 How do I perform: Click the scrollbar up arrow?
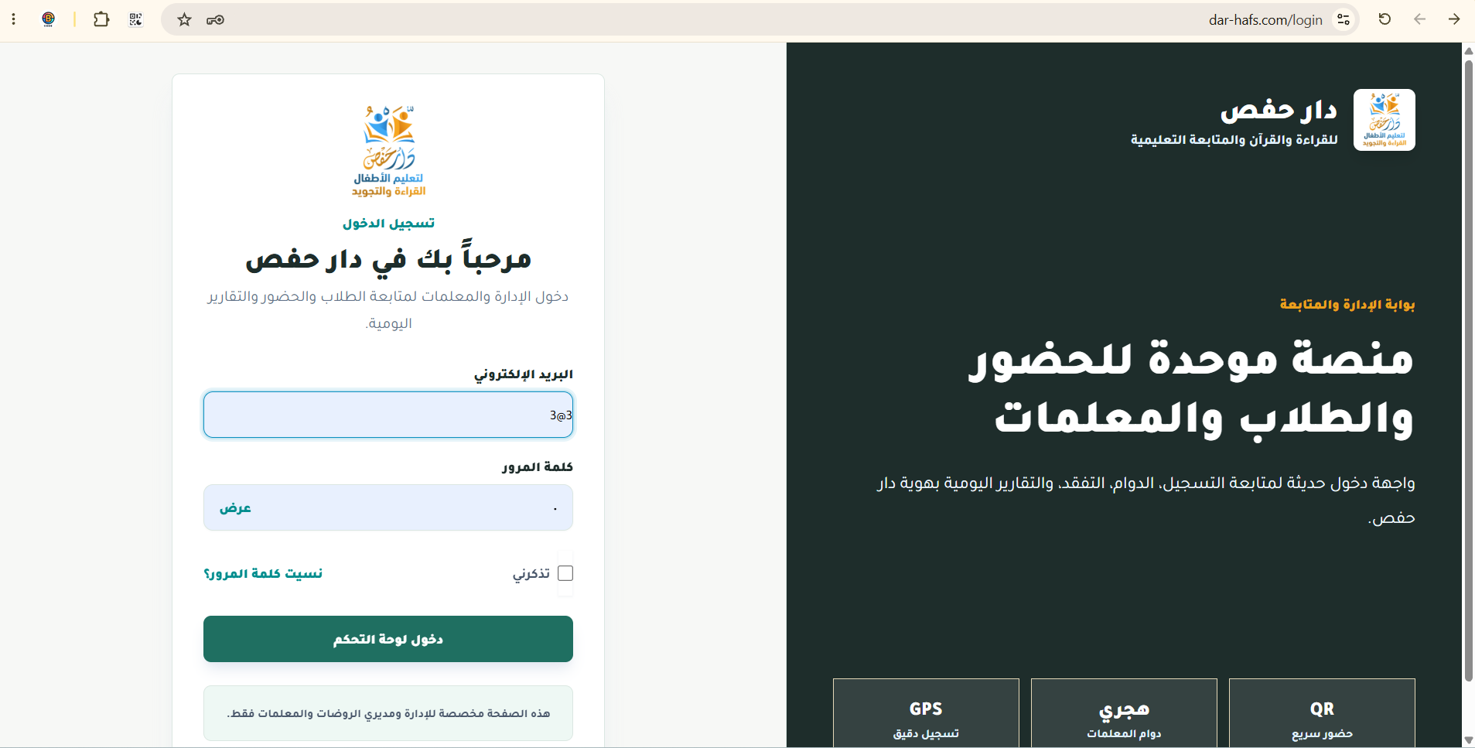coord(1469,51)
